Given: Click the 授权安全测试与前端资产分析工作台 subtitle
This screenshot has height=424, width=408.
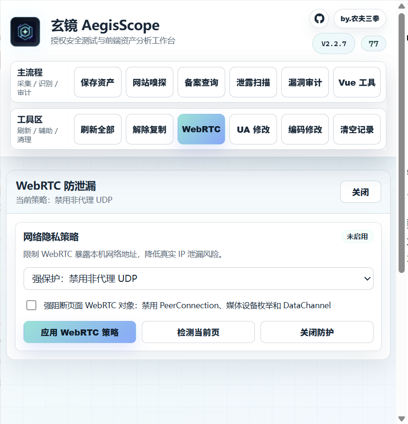Looking at the screenshot, I should pyautogui.click(x=113, y=40).
